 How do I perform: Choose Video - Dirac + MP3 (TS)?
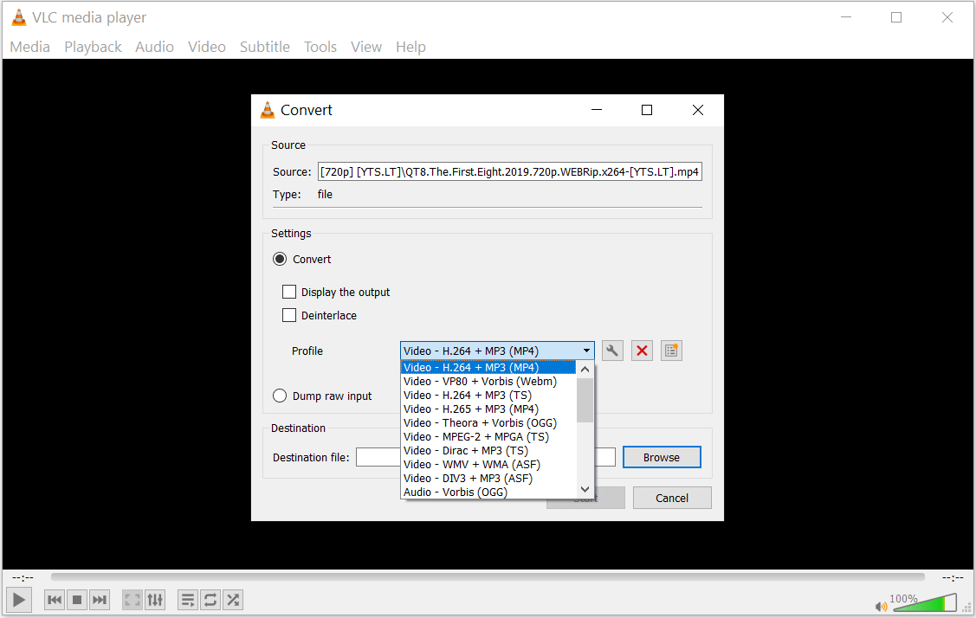click(488, 451)
